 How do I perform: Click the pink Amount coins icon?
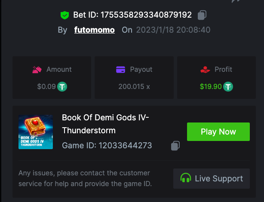point(37,69)
